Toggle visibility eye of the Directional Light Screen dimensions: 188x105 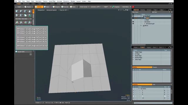tap(133, 24)
